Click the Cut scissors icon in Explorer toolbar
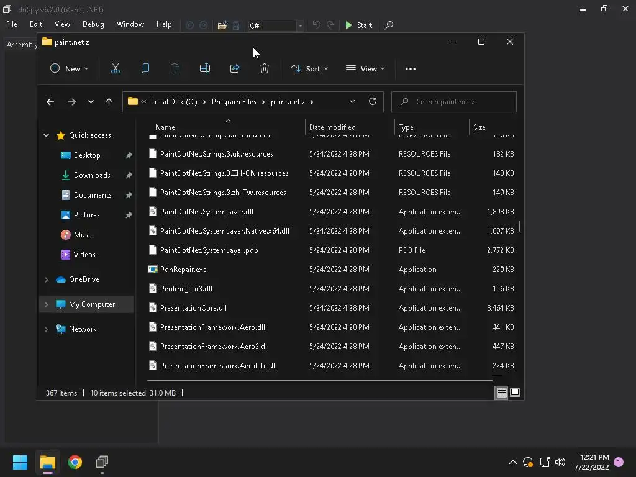The width and height of the screenshot is (636, 477). (115, 68)
